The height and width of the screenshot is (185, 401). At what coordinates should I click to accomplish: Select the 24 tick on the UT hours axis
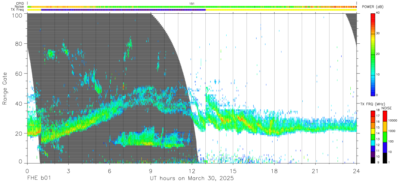tap(357, 171)
